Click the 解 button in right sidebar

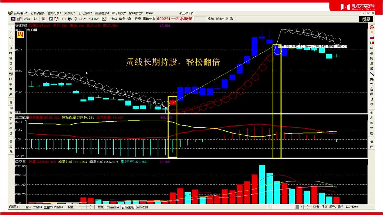pyautogui.click(x=372, y=113)
